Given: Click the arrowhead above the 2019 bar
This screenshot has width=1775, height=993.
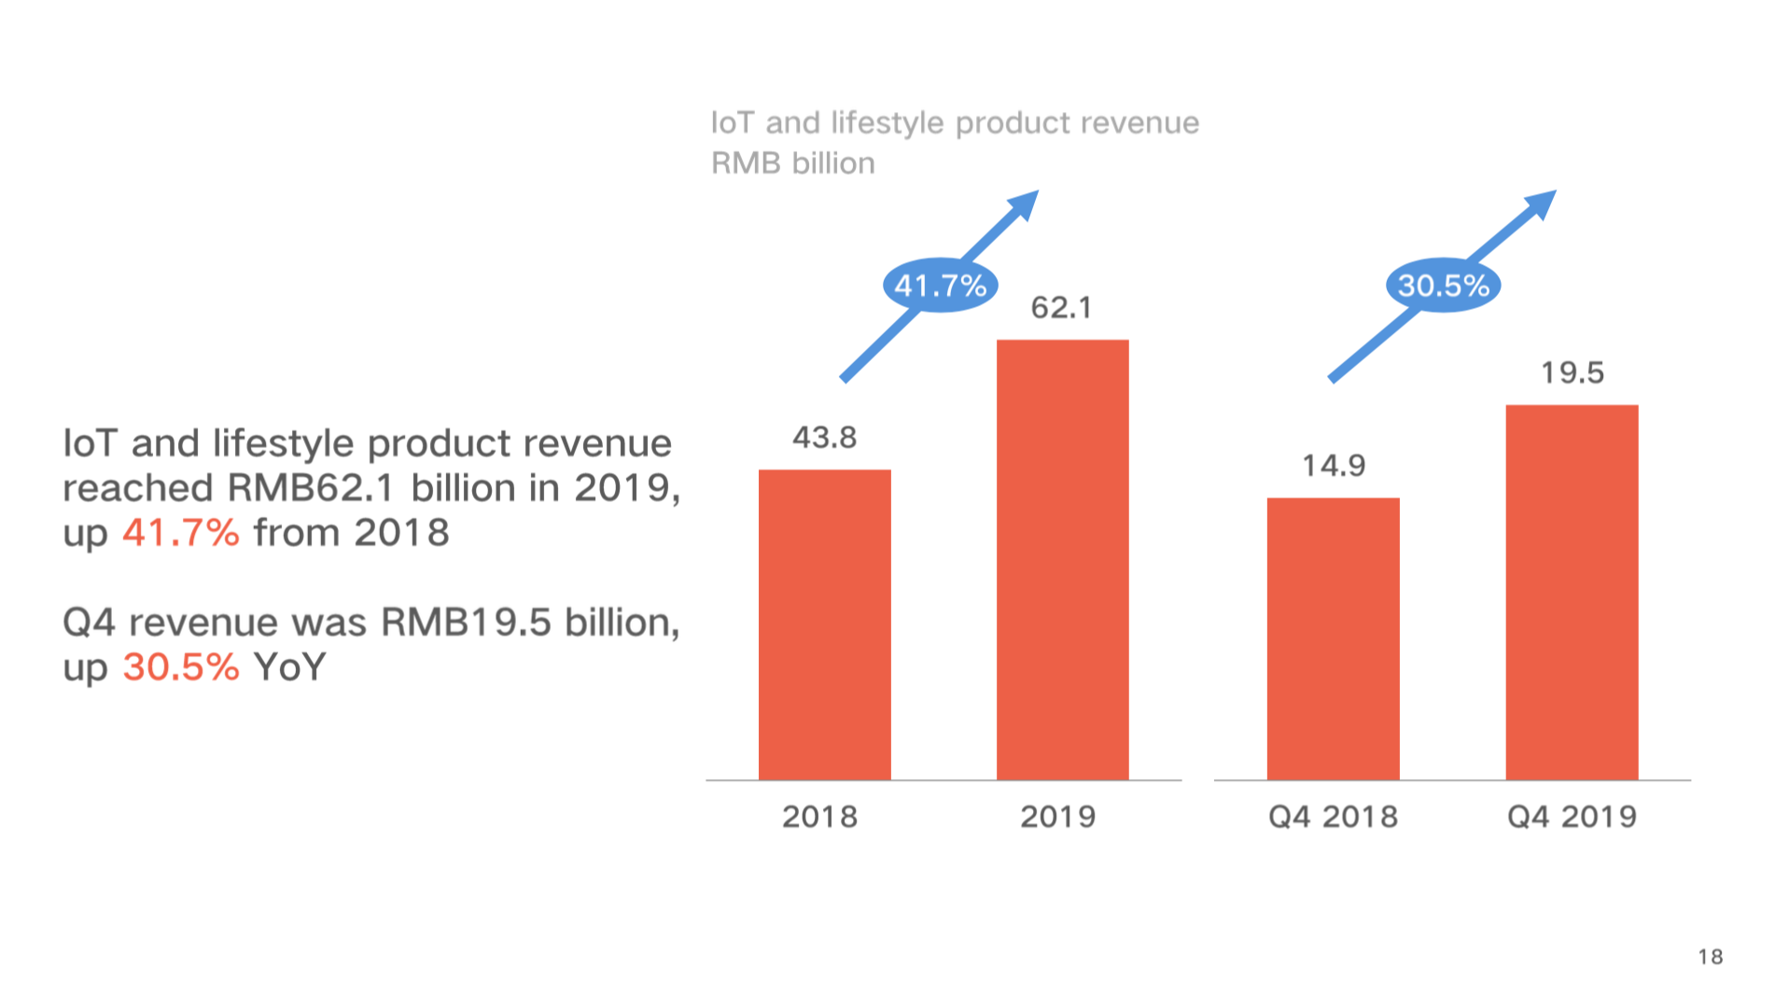Looking at the screenshot, I should [x=1025, y=203].
